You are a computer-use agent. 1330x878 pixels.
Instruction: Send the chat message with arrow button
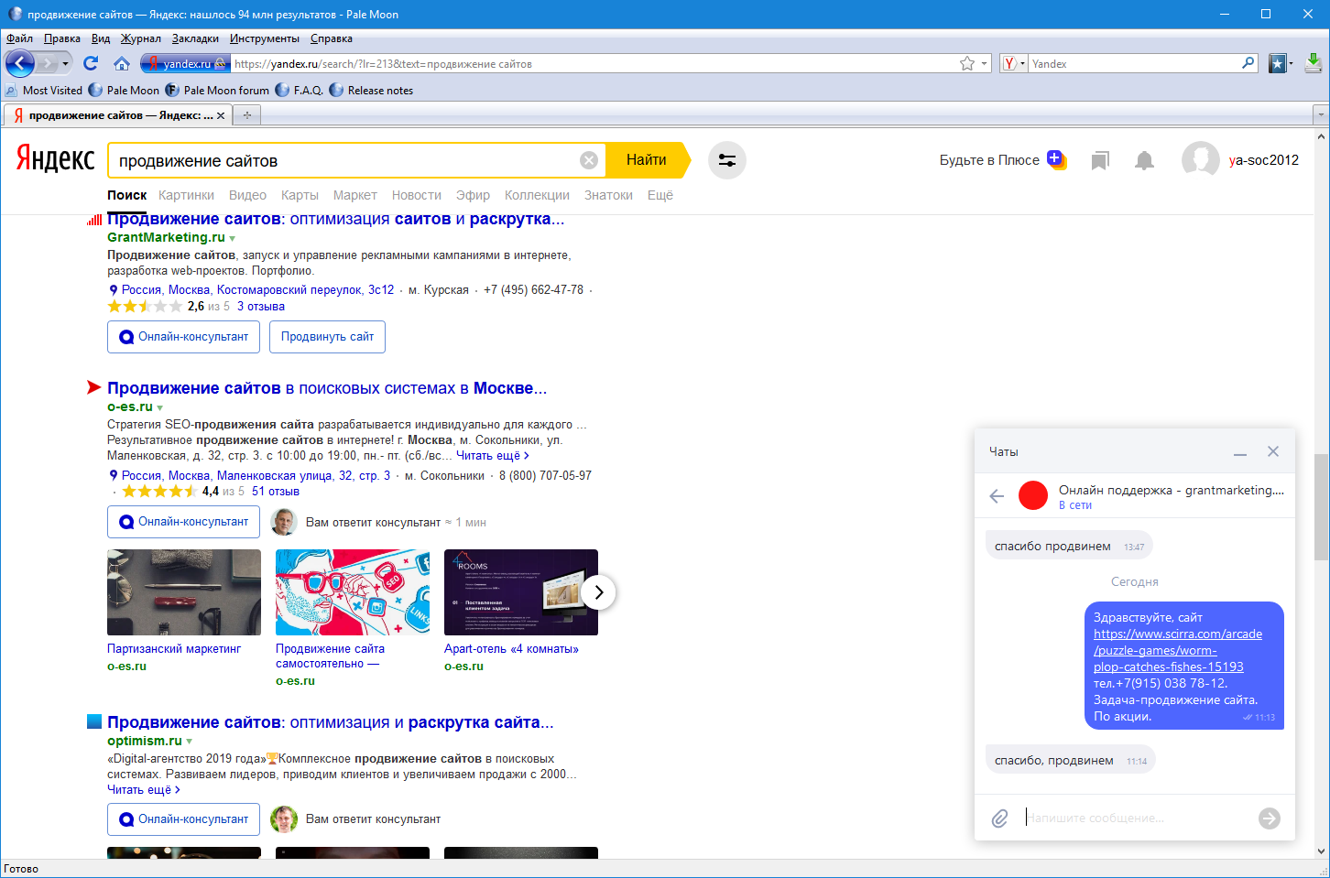pos(1270,818)
